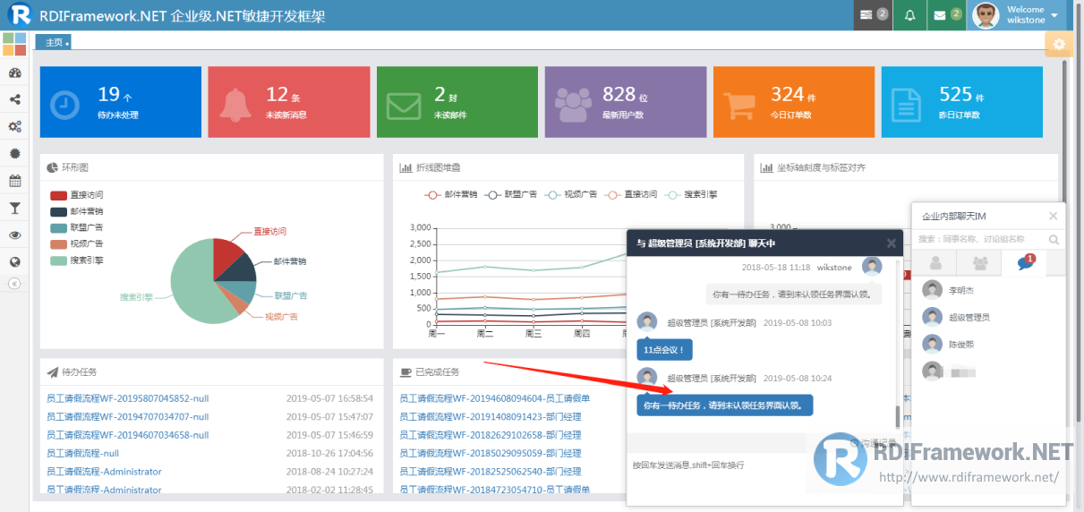
Task: Click the IM colleague search field
Action: pos(982,239)
